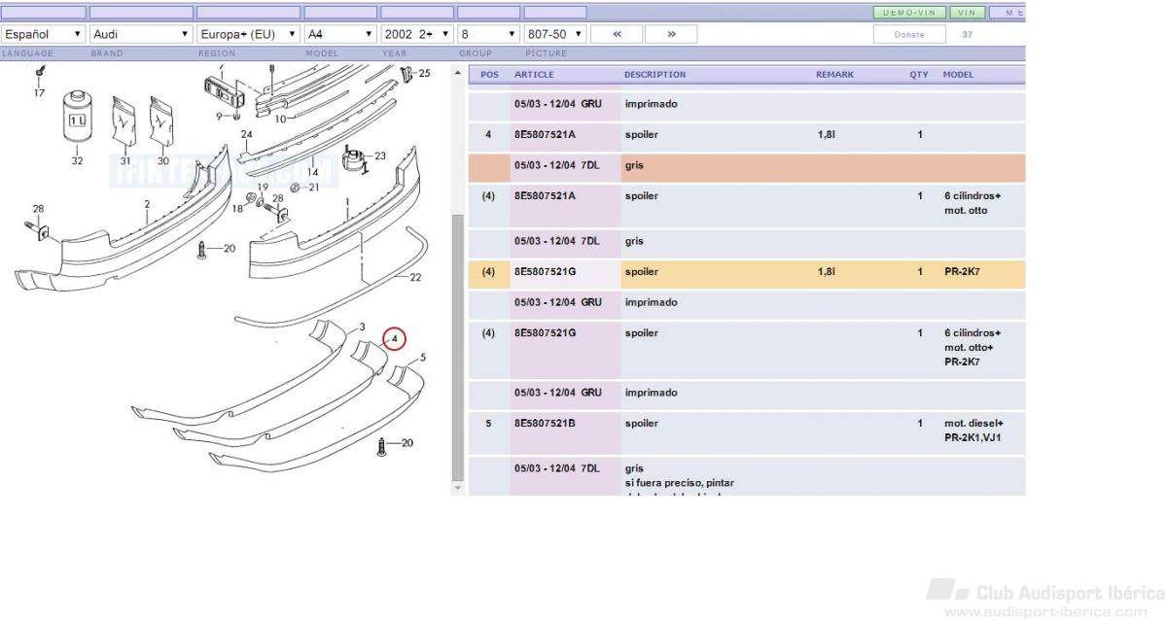Click the Donate button
This screenshot has height=620, width=1167.
click(x=909, y=34)
